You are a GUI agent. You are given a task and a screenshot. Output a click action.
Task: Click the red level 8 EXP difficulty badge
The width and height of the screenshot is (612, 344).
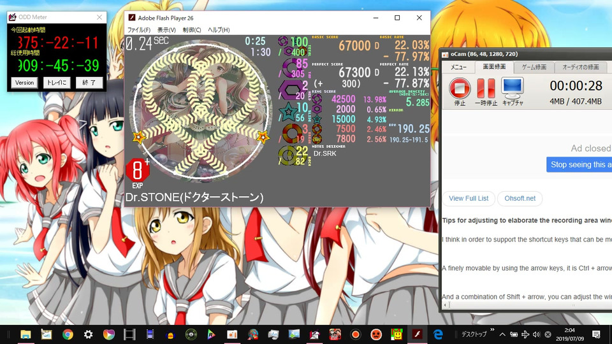pos(138,171)
